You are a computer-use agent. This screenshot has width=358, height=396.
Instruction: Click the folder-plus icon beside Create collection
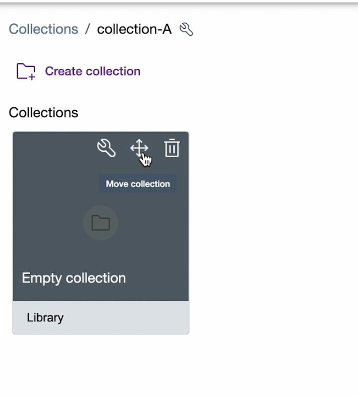(x=25, y=71)
